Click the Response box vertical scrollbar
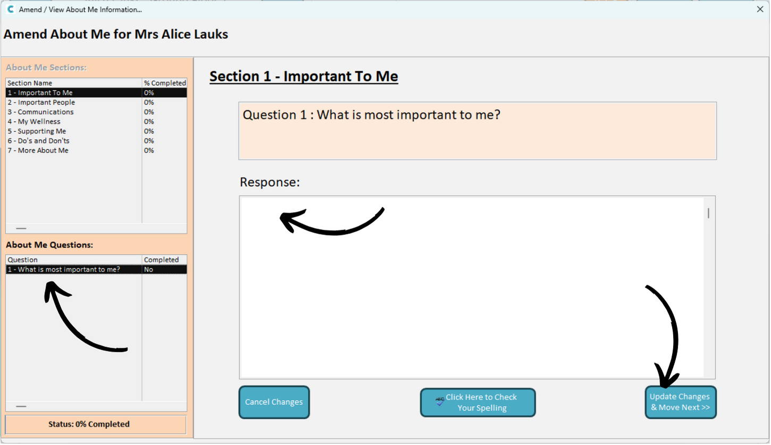 709,287
